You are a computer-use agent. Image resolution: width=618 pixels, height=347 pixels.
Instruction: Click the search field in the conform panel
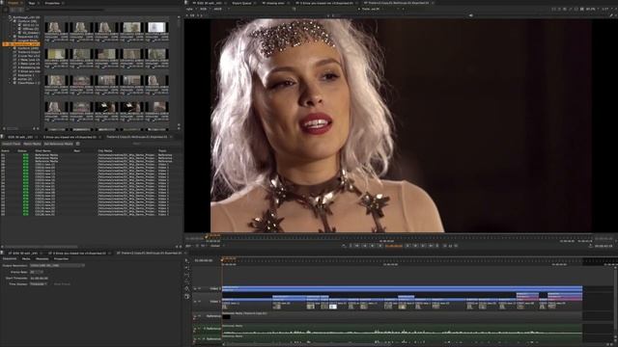[155, 144]
